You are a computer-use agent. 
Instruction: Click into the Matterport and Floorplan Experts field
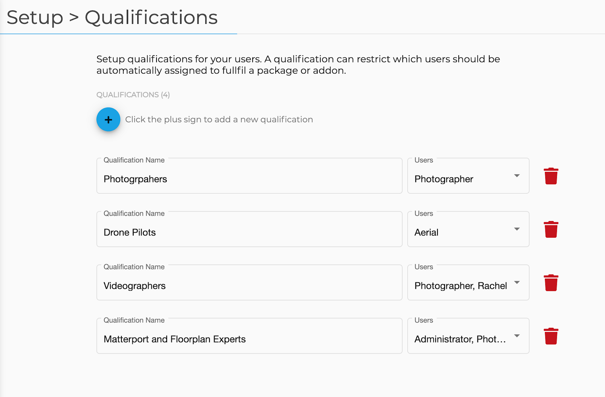[249, 336]
